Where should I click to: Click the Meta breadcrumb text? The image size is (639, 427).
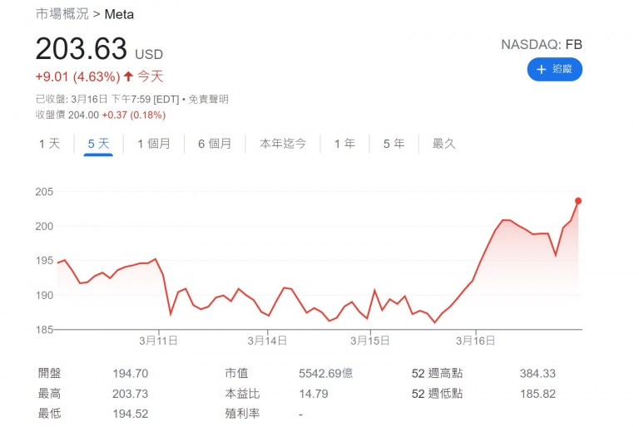(119, 14)
